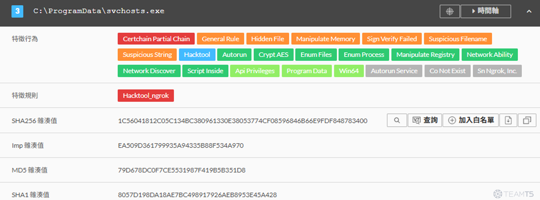This screenshot has height=200, width=540.
Task: Select the Program Data tag
Action: (x=306, y=71)
